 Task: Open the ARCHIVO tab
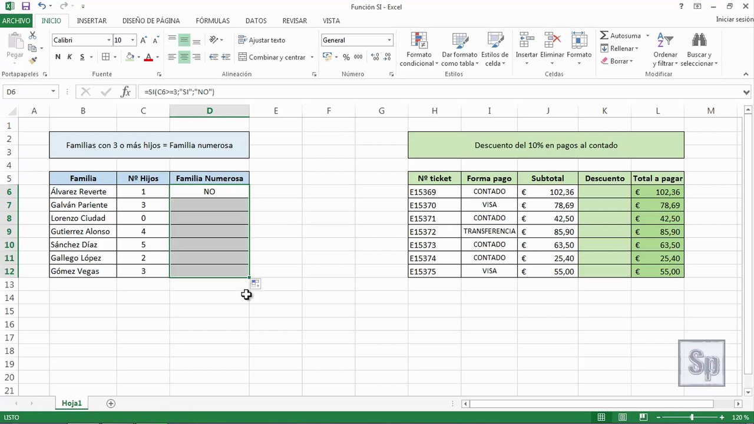[16, 21]
